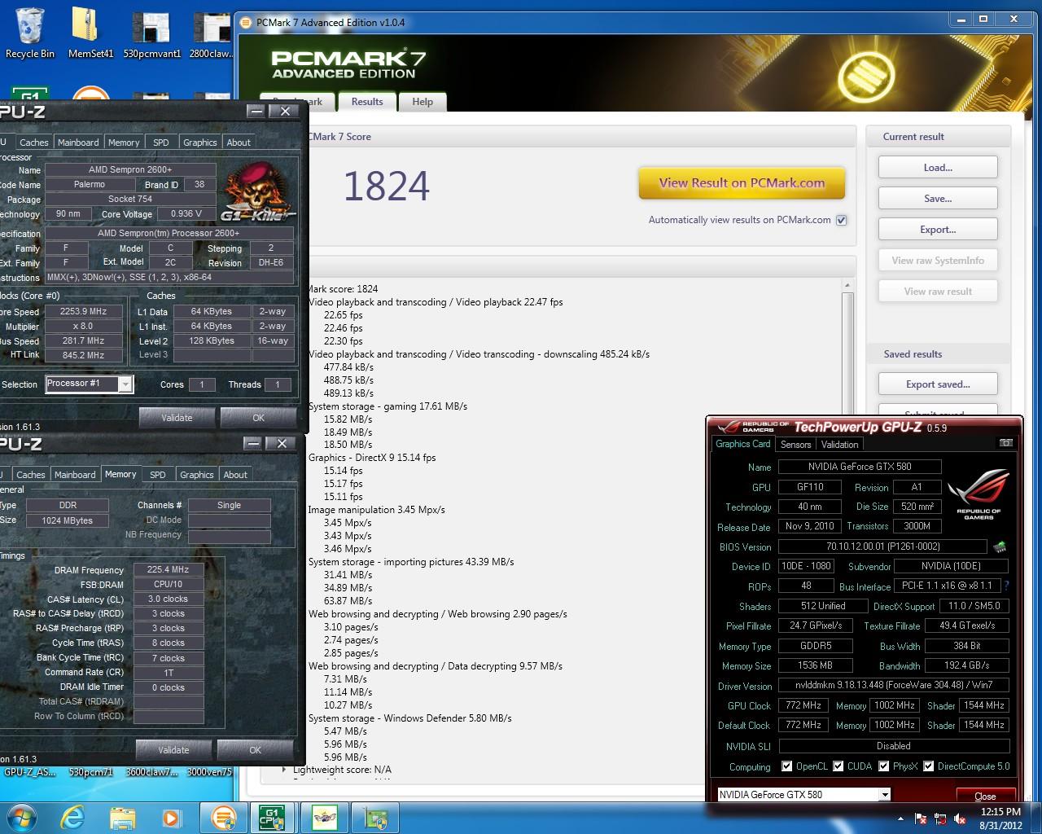Switch to Caches tab in top CPU-Z
This screenshot has height=834, width=1042.
(x=34, y=142)
